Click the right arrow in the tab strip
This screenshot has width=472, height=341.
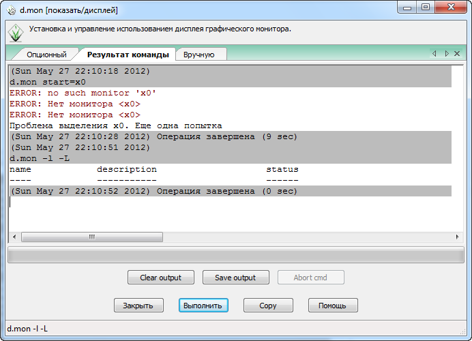pyautogui.click(x=447, y=54)
